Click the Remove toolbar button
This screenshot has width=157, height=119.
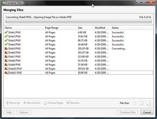[x=73, y=103]
